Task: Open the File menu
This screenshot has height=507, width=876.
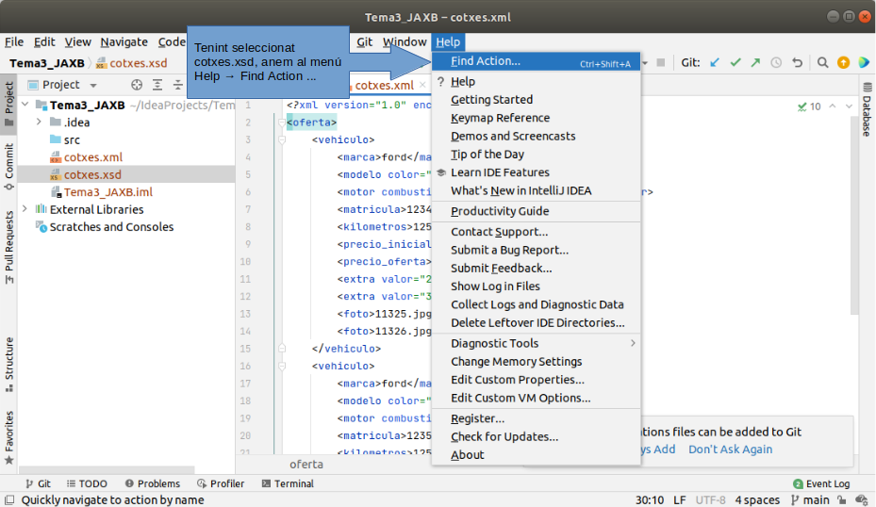Action: pyautogui.click(x=14, y=41)
